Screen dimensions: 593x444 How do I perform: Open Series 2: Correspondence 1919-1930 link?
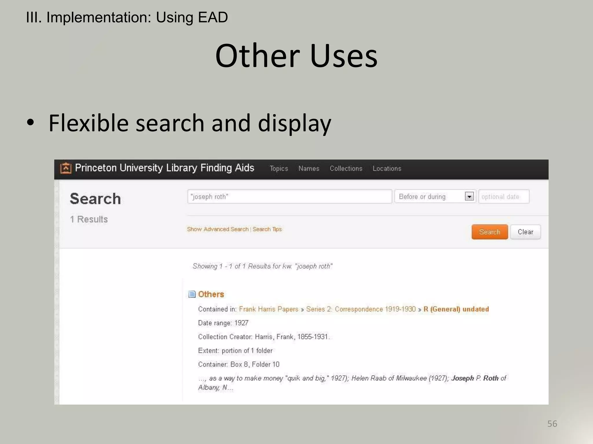tap(361, 309)
